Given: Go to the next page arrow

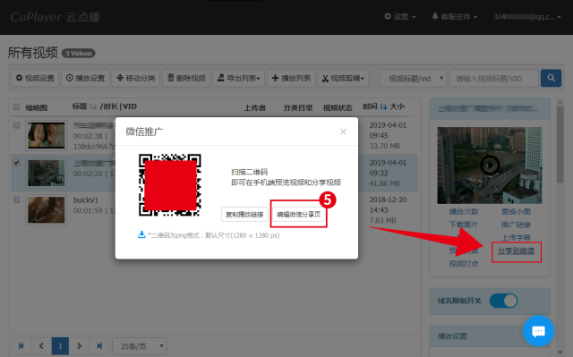Looking at the screenshot, I should tap(79, 345).
